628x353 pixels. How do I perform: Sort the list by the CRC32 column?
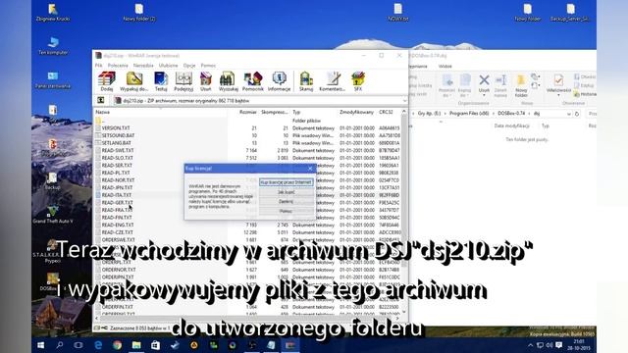[386, 112]
